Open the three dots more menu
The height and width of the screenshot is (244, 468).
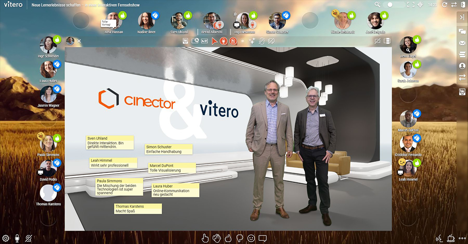point(462,238)
